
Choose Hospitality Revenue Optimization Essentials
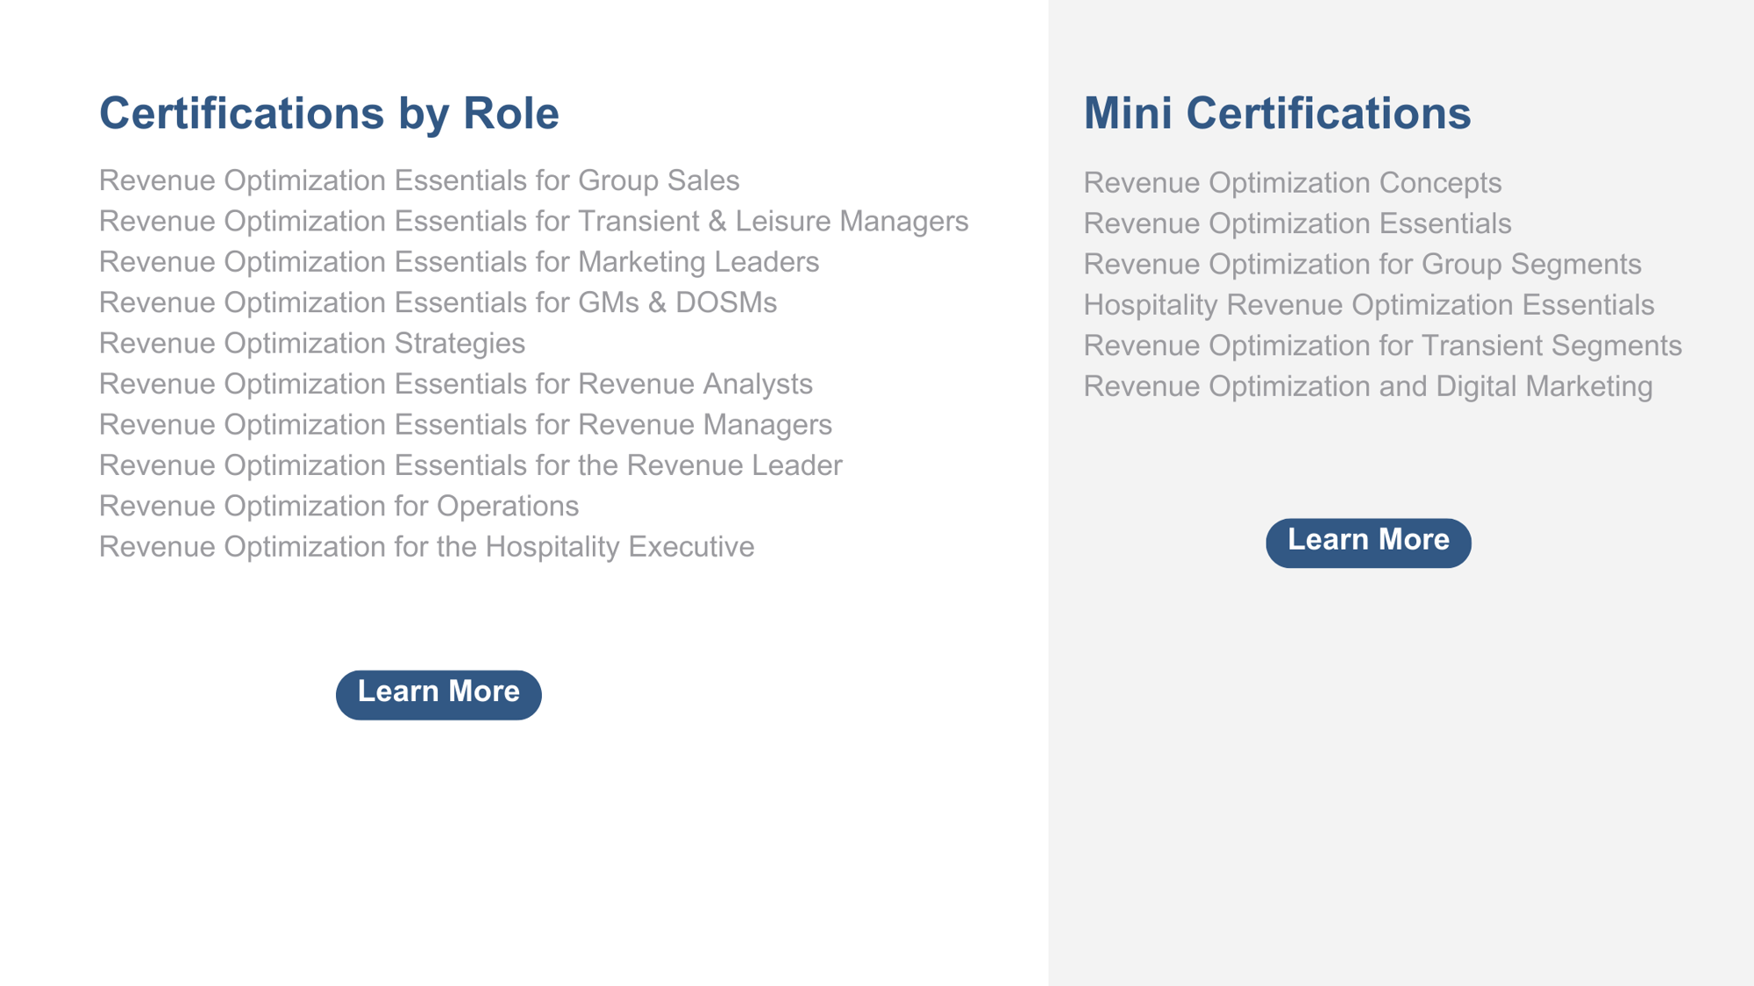point(1369,305)
